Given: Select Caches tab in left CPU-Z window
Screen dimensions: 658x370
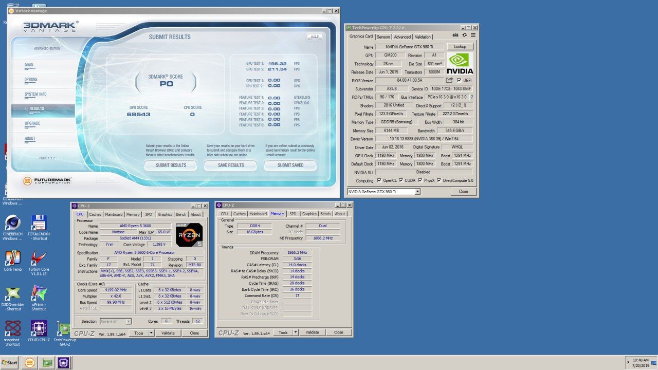Looking at the screenshot, I should [x=95, y=214].
